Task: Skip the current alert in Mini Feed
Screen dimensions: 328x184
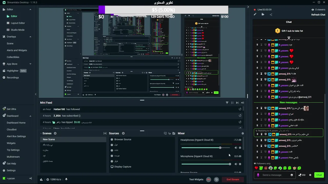Action: pos(237,103)
